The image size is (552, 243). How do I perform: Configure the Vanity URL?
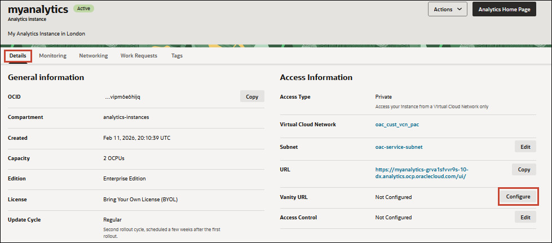(518, 197)
